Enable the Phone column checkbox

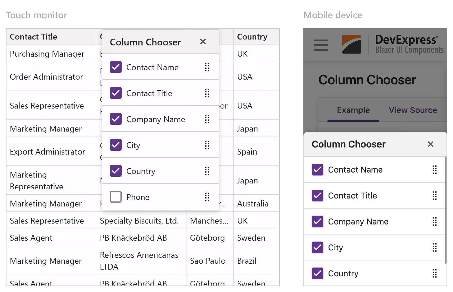pyautogui.click(x=116, y=197)
